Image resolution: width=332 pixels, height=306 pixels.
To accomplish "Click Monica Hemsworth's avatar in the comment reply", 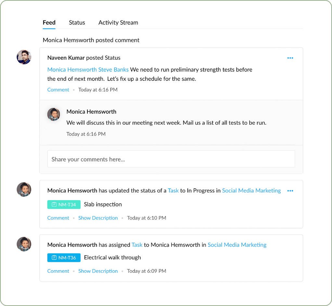I will (54, 114).
